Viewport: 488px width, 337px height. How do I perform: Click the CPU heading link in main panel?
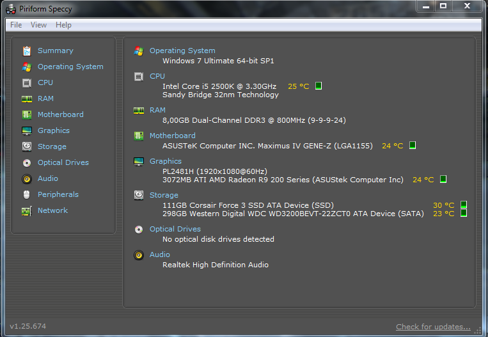157,76
